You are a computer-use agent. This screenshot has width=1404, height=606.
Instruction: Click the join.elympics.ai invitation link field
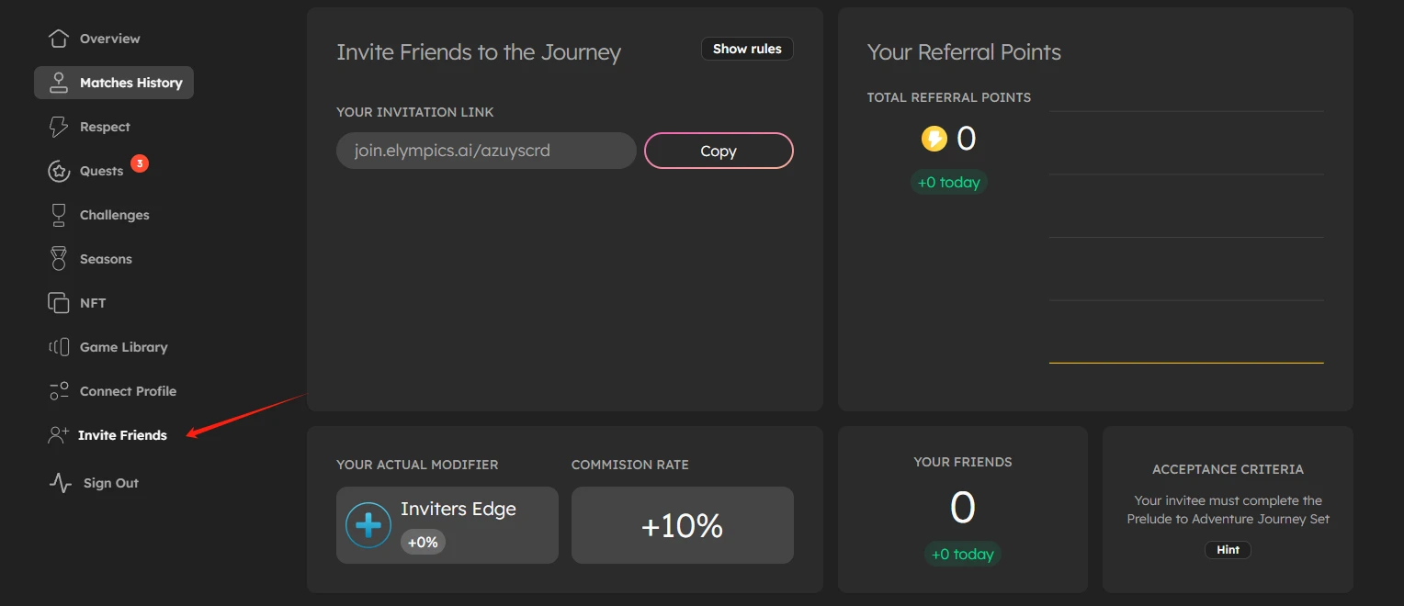tap(485, 150)
